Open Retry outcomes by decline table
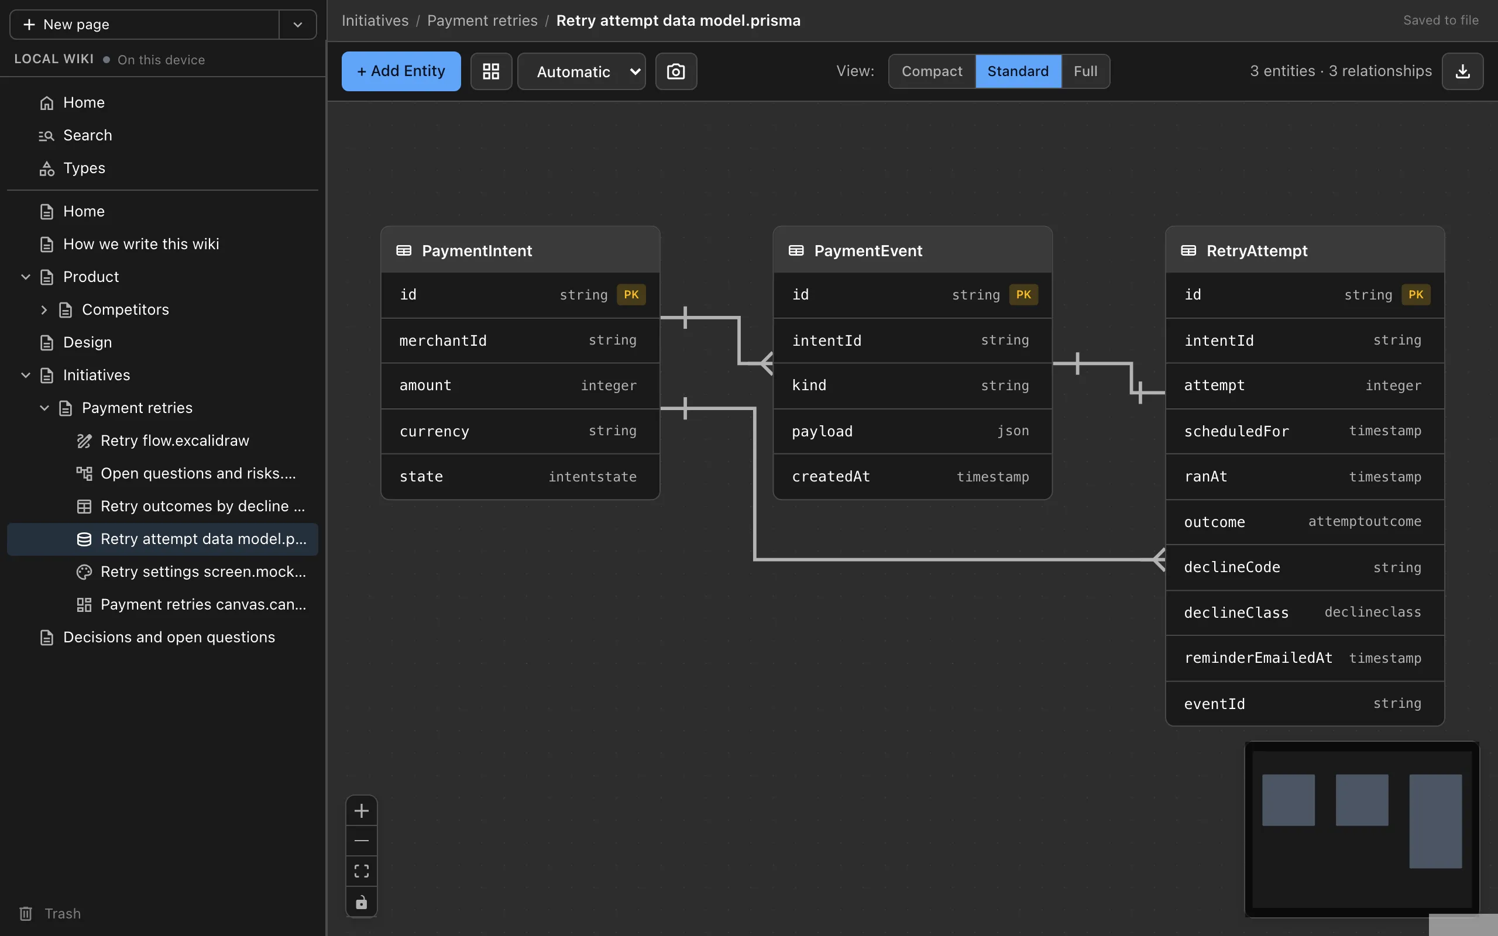Image resolution: width=1498 pixels, height=936 pixels. pos(162,506)
